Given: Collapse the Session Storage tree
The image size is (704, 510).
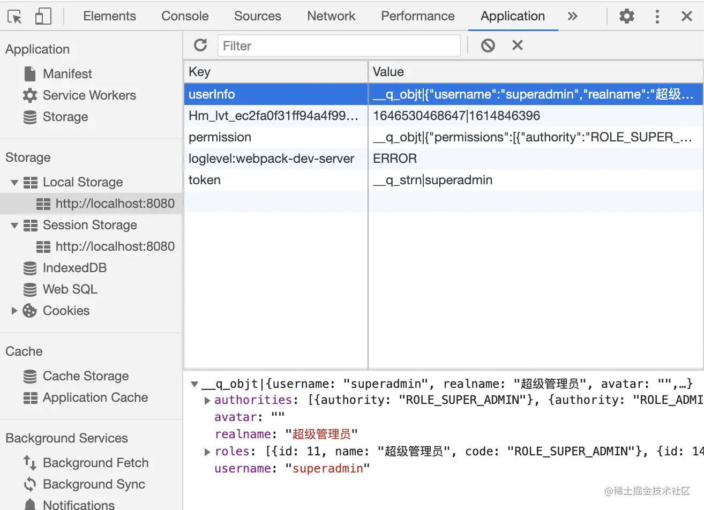Looking at the screenshot, I should click(14, 225).
